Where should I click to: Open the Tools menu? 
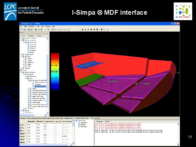(x=38, y=26)
